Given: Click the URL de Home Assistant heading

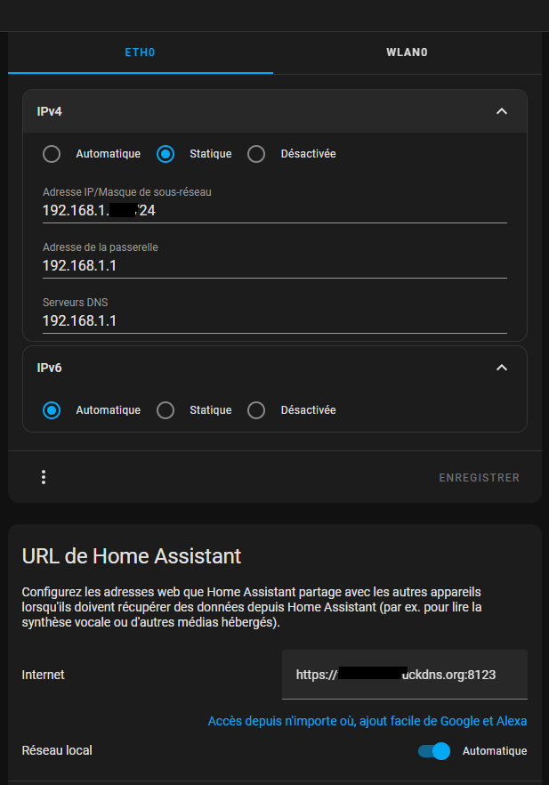Looking at the screenshot, I should pos(132,556).
